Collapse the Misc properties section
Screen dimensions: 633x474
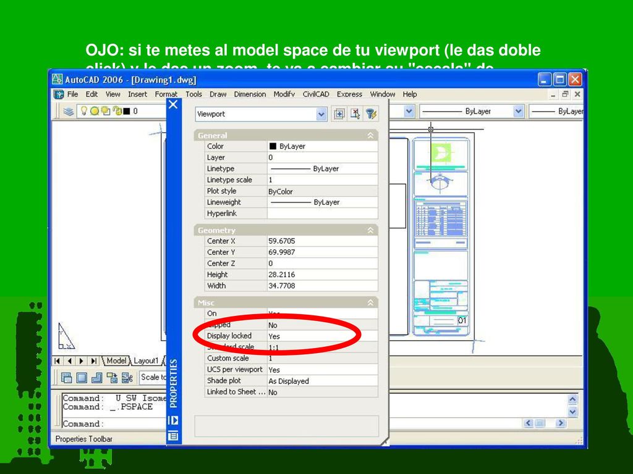(x=370, y=302)
